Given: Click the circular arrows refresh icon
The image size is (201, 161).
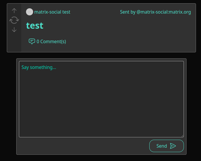Looking at the screenshot, I should (14, 20).
